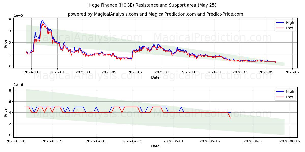Click the 'Price' y-axis label of the bottom chart

coord(6,112)
